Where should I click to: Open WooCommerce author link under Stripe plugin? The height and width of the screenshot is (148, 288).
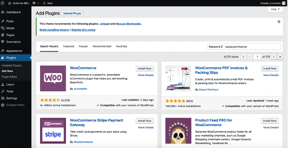click(83, 142)
